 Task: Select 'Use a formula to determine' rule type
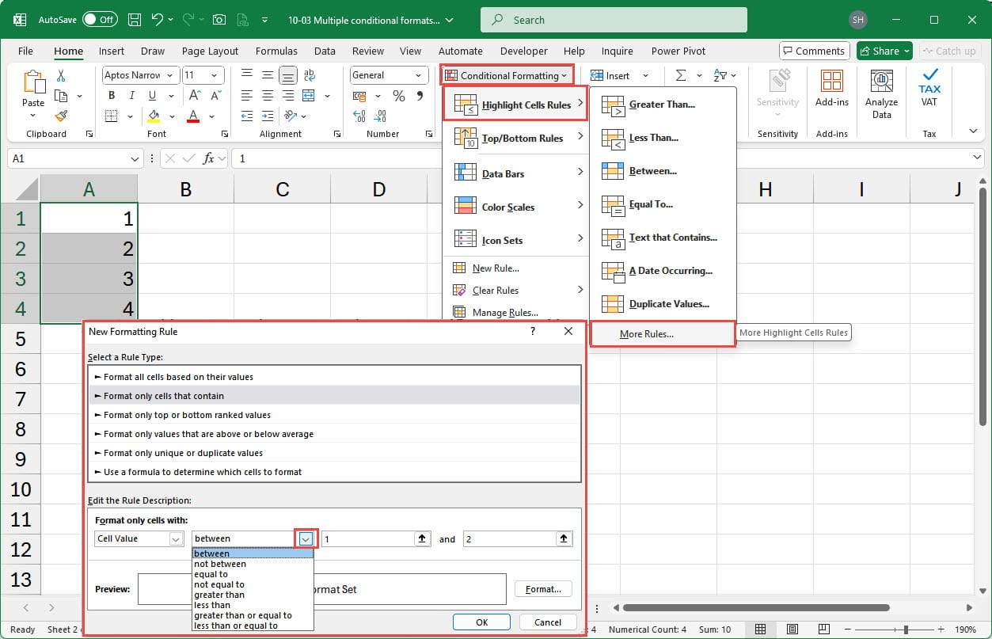click(x=203, y=472)
